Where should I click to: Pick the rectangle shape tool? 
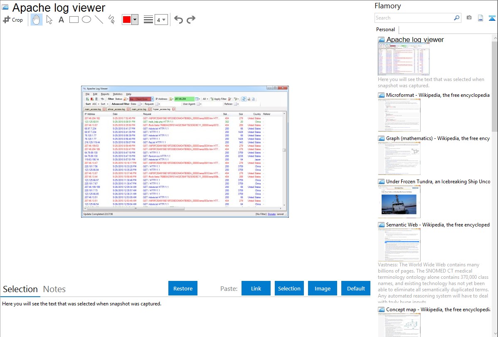(x=74, y=20)
